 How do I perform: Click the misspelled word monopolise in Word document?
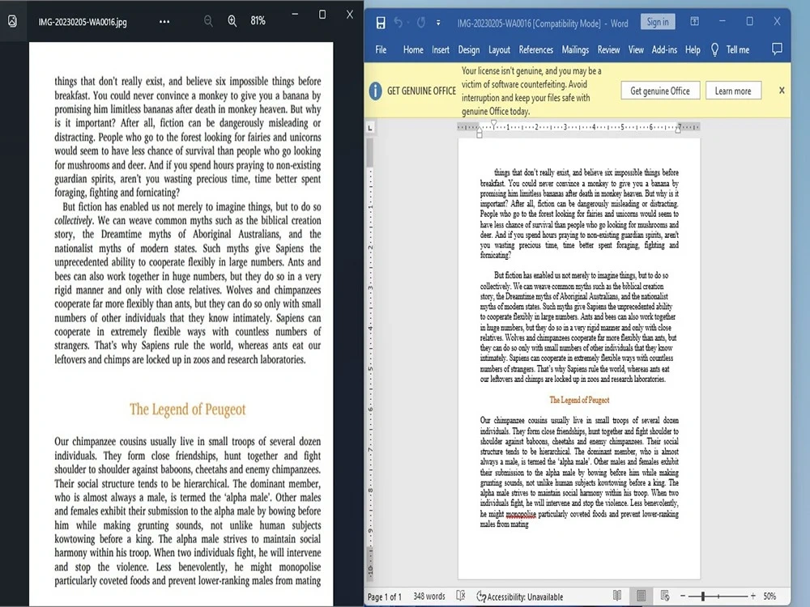point(521,514)
